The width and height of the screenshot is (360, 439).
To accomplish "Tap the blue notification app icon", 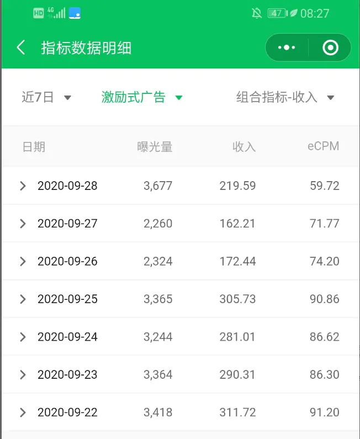I will click(75, 13).
